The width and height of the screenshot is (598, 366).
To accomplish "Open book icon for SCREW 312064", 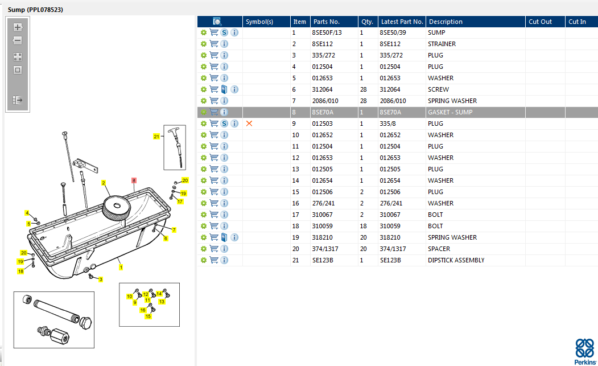I will 224,89.
